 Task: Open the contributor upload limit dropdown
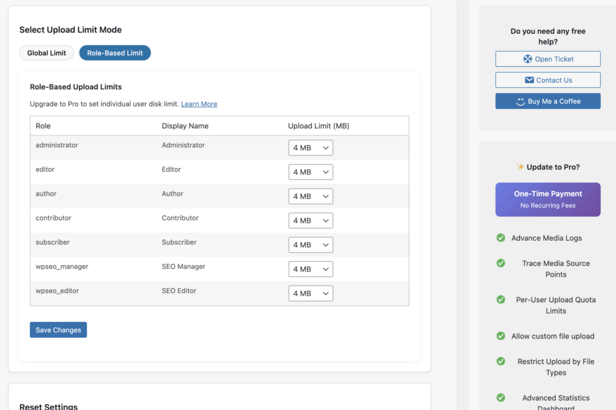pyautogui.click(x=311, y=221)
